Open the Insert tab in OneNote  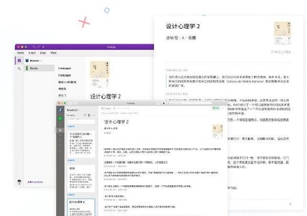click(x=32, y=52)
